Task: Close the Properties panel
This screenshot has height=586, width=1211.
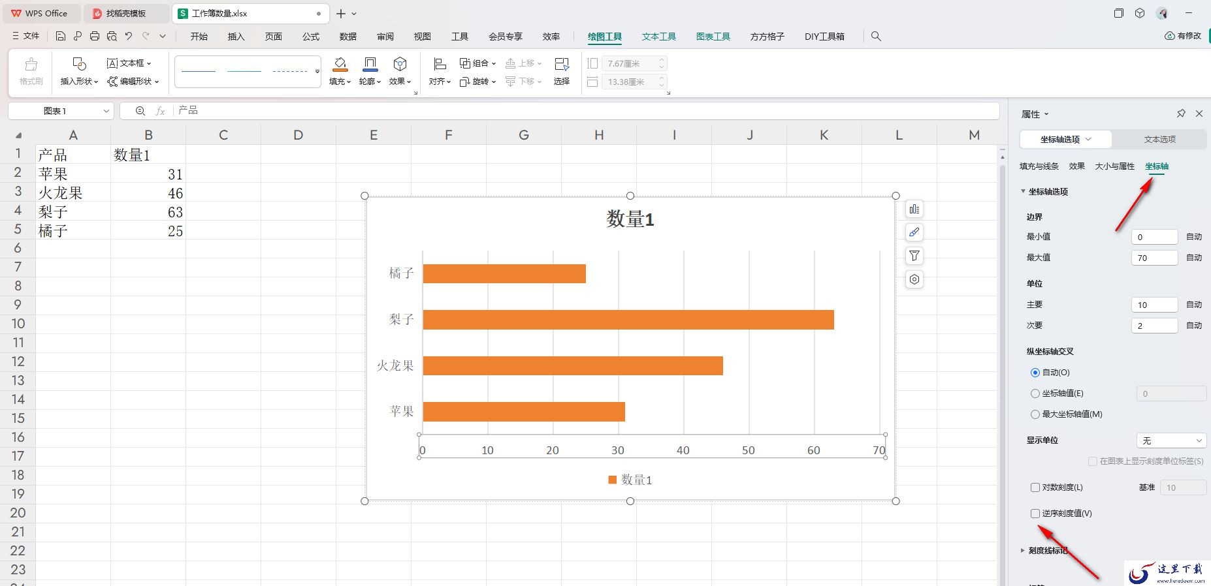Action: coord(1199,114)
